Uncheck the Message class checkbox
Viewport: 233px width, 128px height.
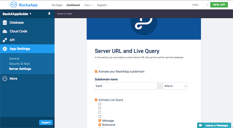100,120
